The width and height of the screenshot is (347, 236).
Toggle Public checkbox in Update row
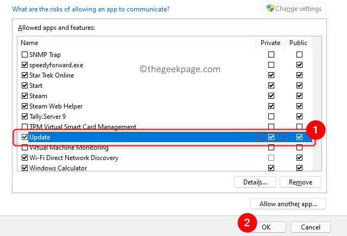(x=299, y=137)
